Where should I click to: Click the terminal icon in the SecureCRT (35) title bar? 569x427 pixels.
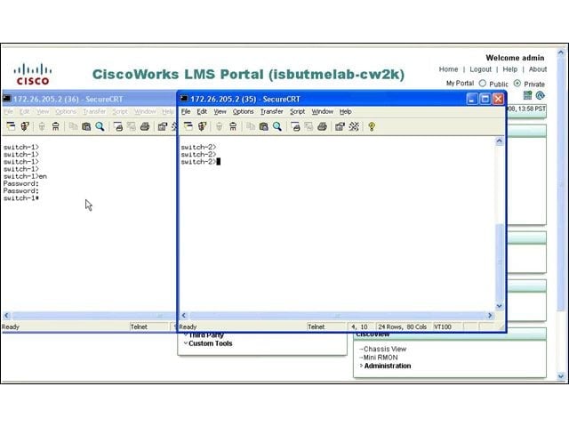click(184, 99)
